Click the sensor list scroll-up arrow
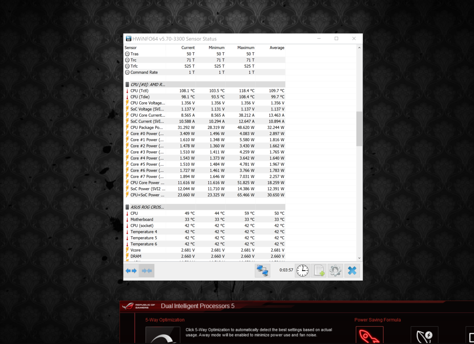Viewport: 474px width, 344px height. pyautogui.click(x=359, y=48)
